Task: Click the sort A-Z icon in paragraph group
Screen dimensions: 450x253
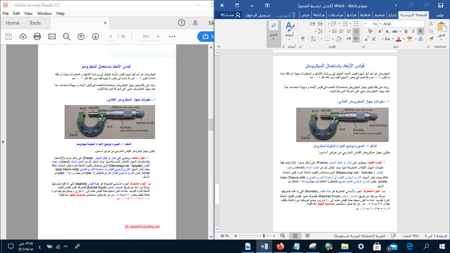Action: coord(313,39)
